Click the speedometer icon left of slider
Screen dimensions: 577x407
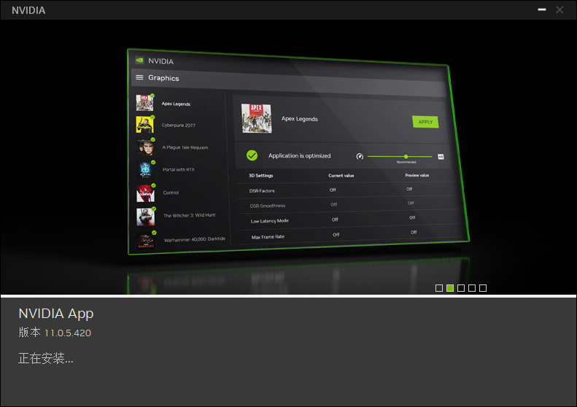tap(360, 156)
